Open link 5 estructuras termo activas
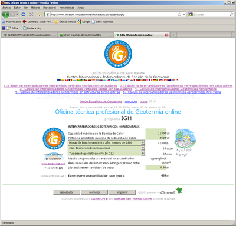This screenshot has width=236, height=226. 68,92
